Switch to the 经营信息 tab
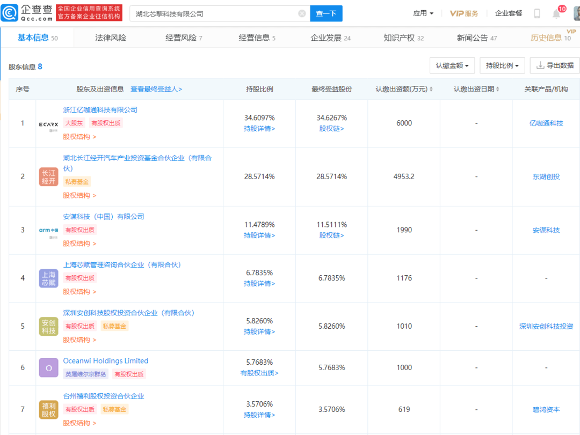Viewport: 580px width, 435px height. click(257, 38)
